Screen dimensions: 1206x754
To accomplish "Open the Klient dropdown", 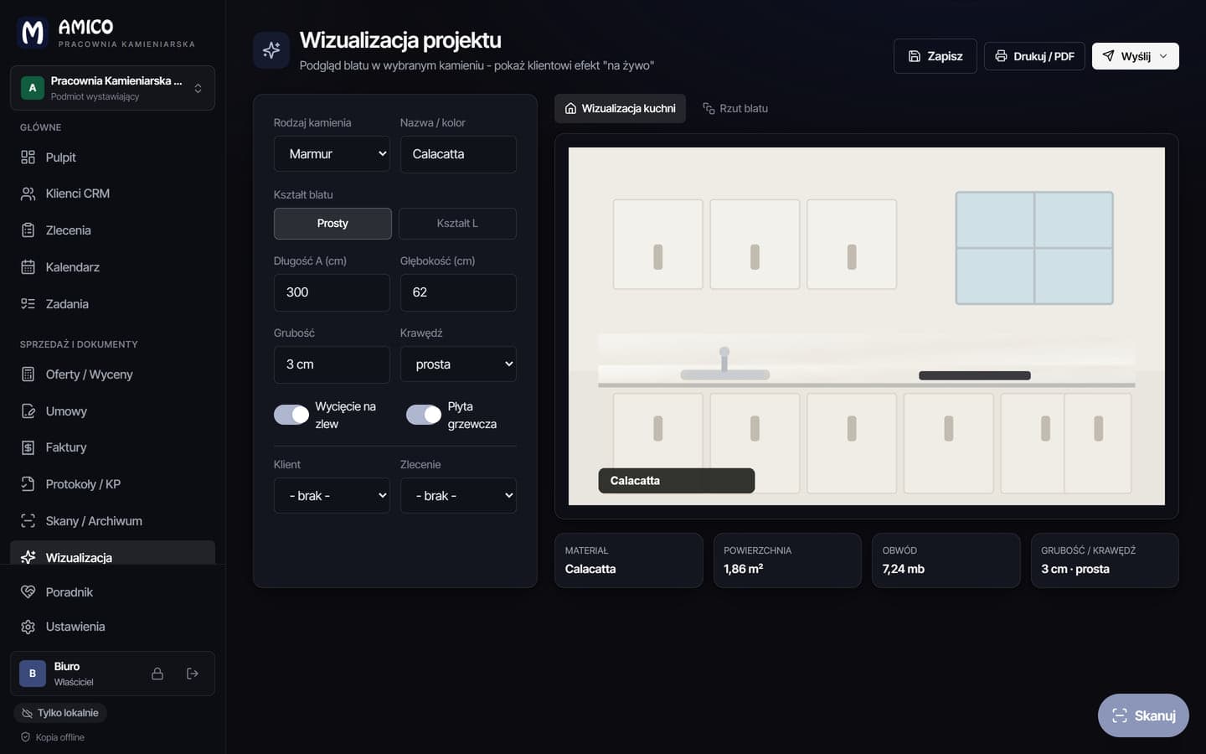I will pyautogui.click(x=332, y=496).
